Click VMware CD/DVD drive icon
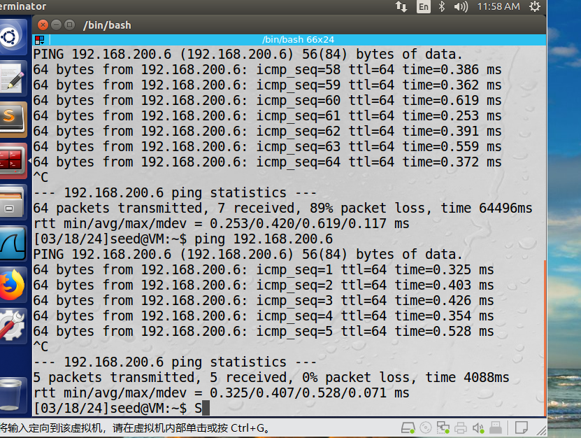This screenshot has height=438, width=581. coord(425,428)
